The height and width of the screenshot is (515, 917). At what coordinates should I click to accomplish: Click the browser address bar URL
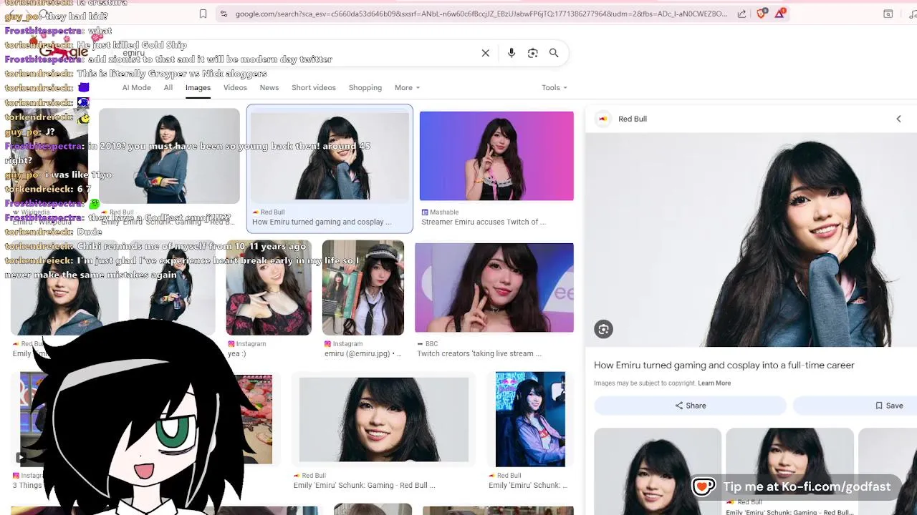click(x=481, y=14)
